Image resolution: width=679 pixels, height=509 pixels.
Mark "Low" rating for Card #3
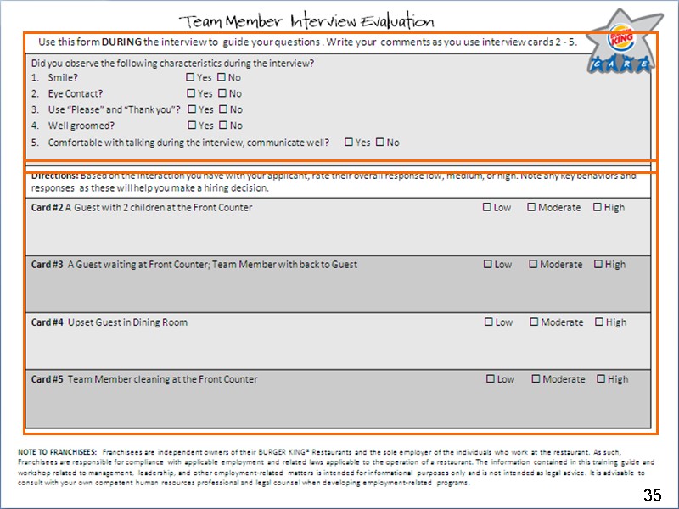pos(486,265)
